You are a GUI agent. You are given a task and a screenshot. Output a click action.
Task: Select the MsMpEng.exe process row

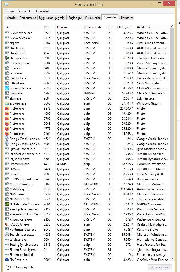(80, 189)
